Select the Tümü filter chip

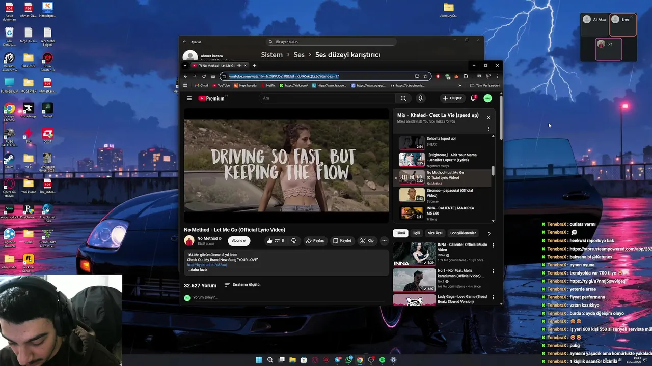pyautogui.click(x=401, y=233)
